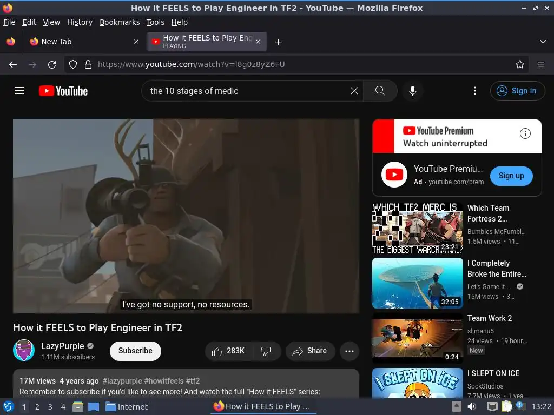Open the YouTube hamburger guide menu
The width and height of the screenshot is (554, 415).
pos(19,91)
